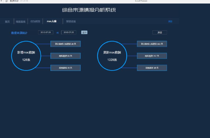Open the 网格更新 28 条 box
The width and height of the screenshot is (210, 138).
(x=152, y=68)
